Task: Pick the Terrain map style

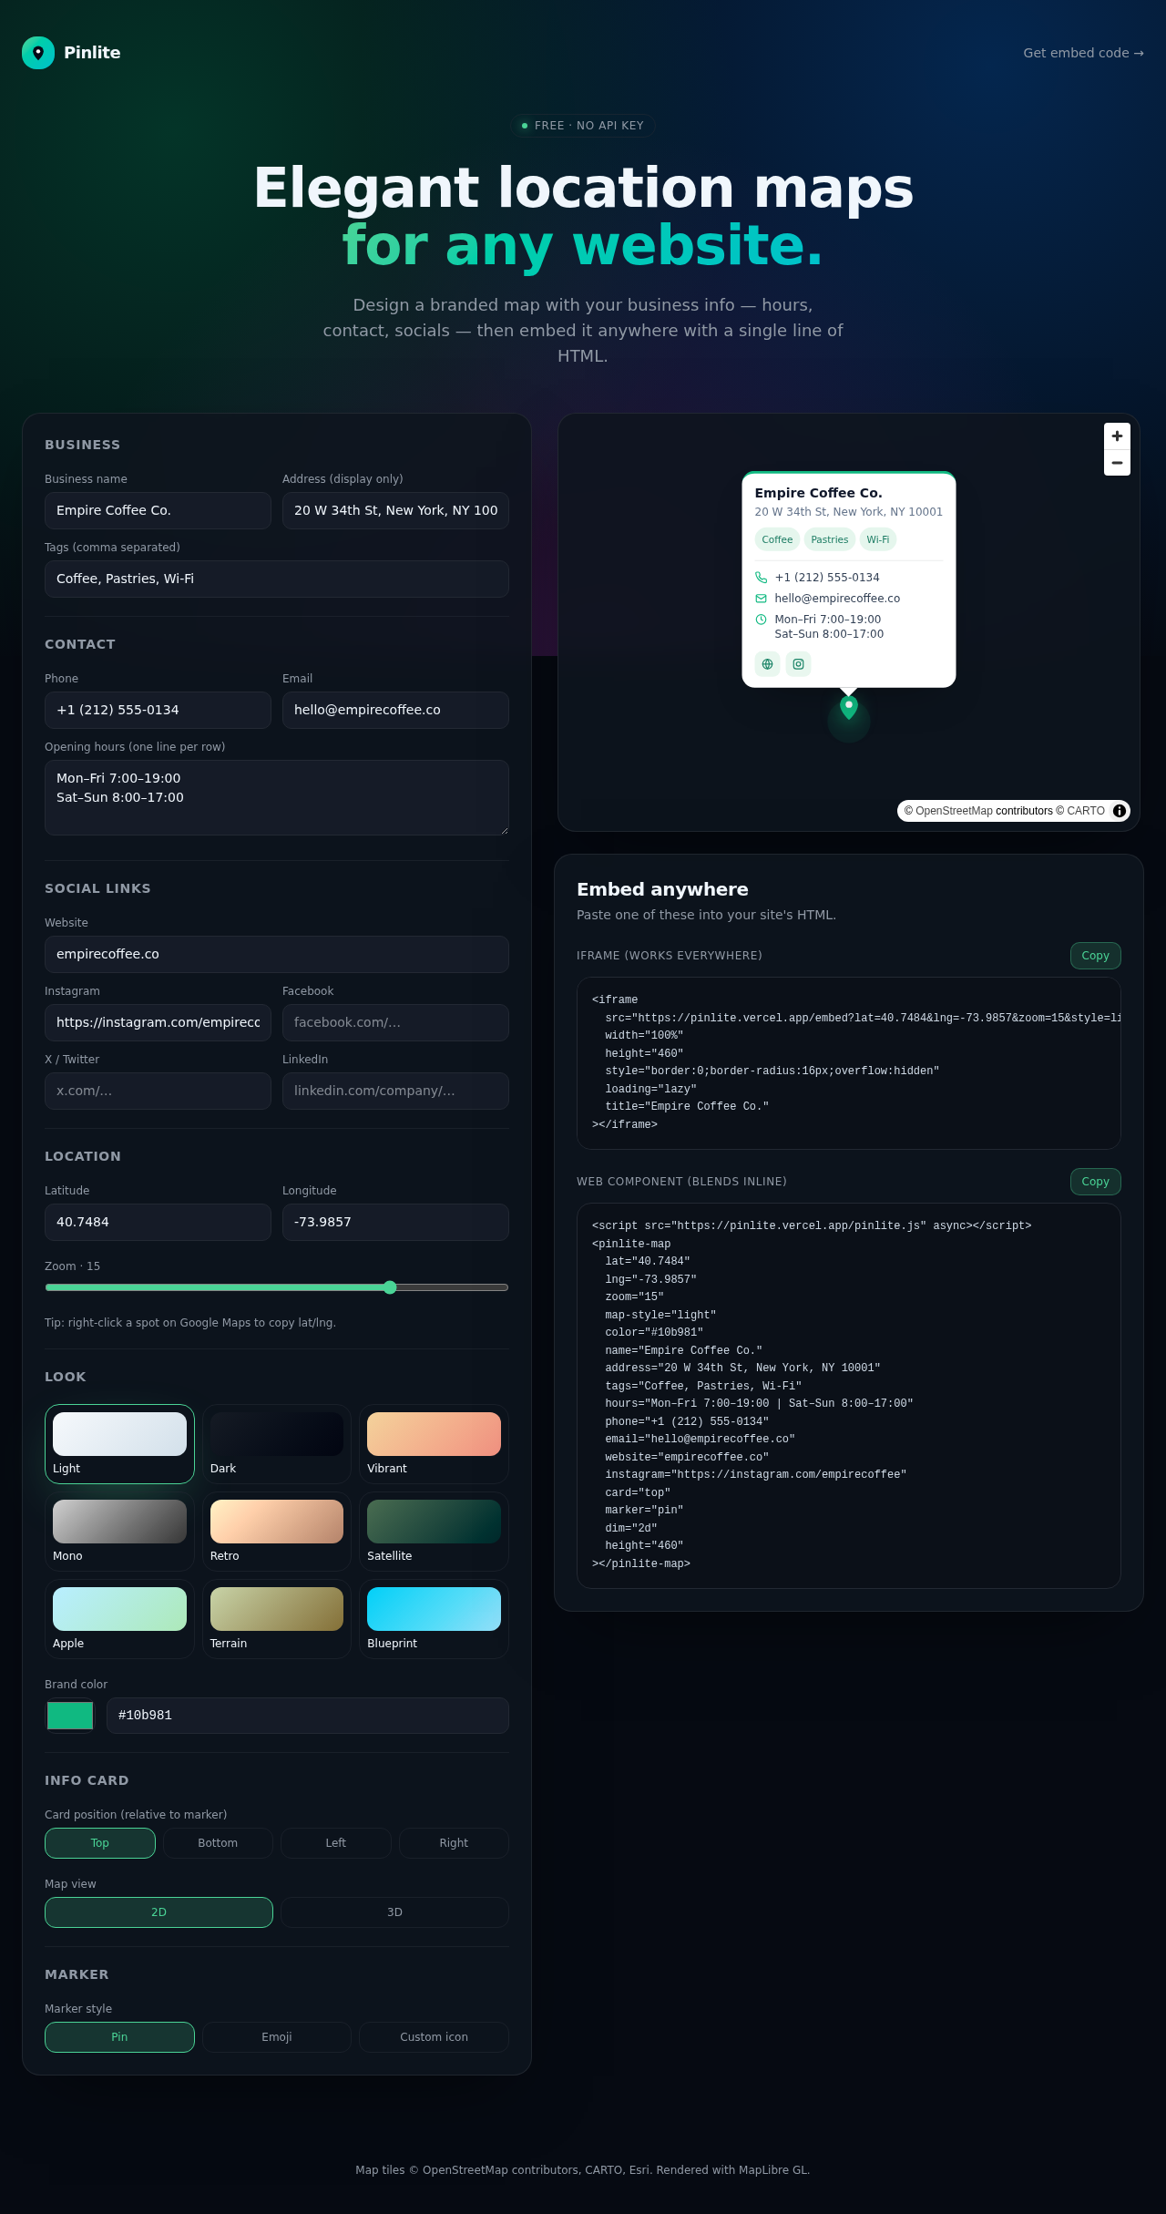Action: [277, 1619]
